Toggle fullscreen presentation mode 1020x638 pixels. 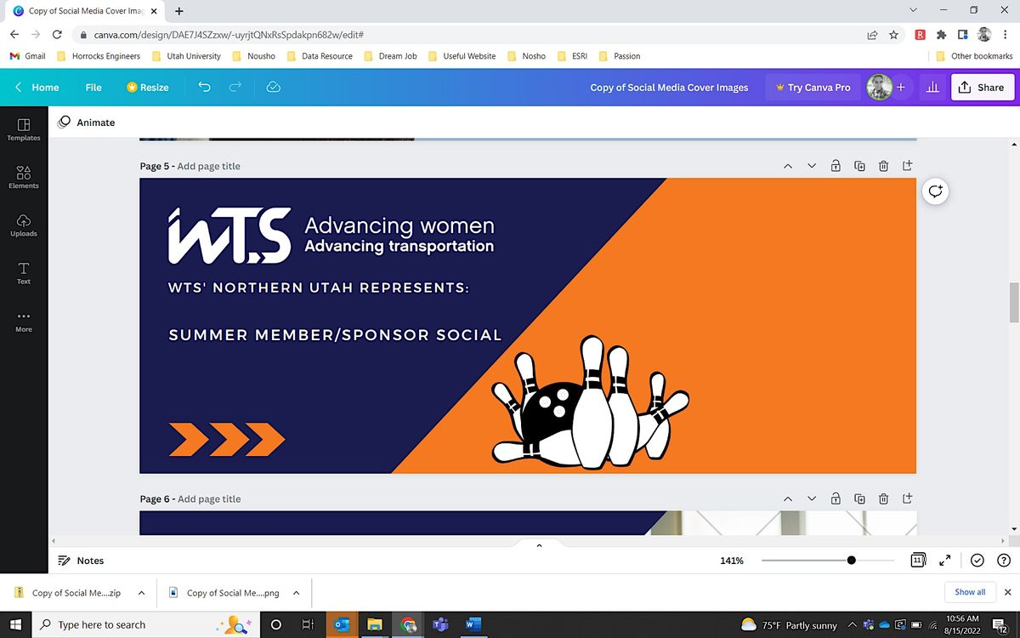pos(944,561)
